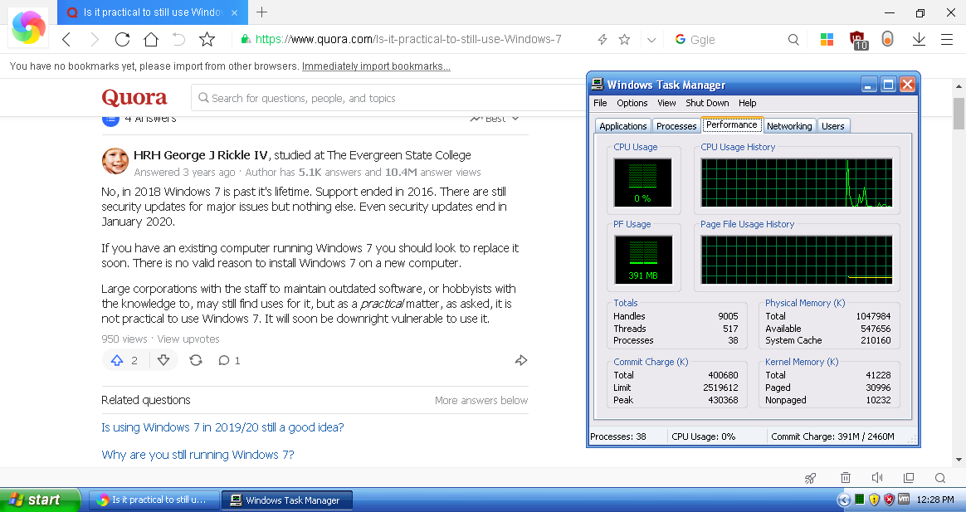Go back with the browser back arrow
966x512 pixels.
pos(67,40)
